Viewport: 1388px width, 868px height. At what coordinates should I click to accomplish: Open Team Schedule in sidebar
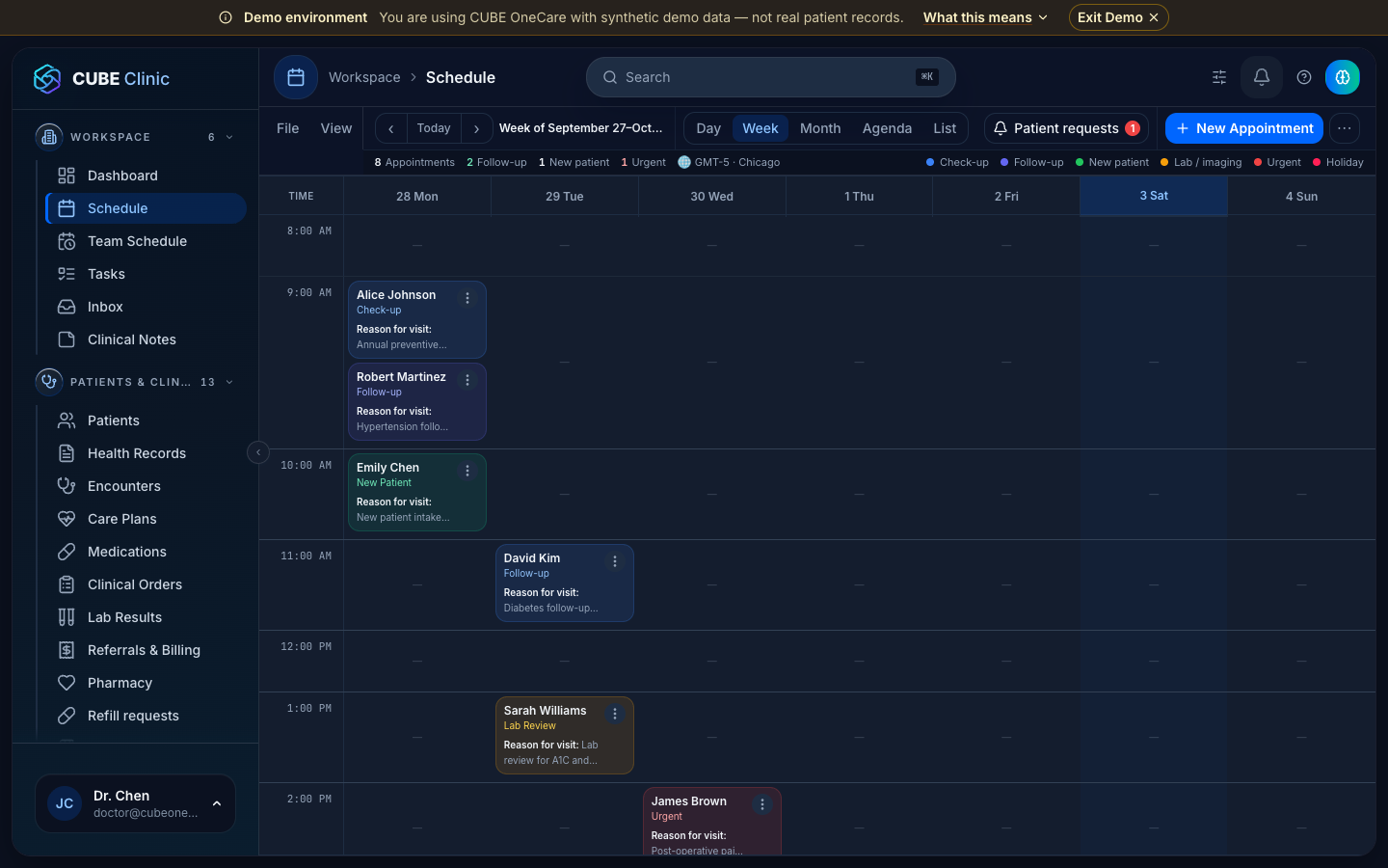146,241
